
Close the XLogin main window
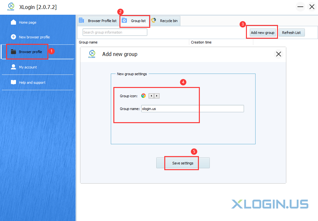point(312,7)
